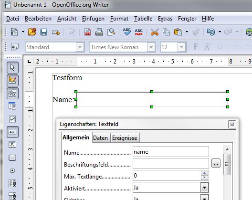Screen dimensions: 252x200
Task: Open the Times New Roman font dropdown
Action: point(151,47)
